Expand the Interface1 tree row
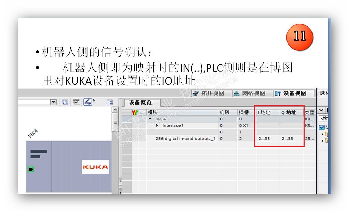Screen dimensions: 349x212 coord(157,125)
